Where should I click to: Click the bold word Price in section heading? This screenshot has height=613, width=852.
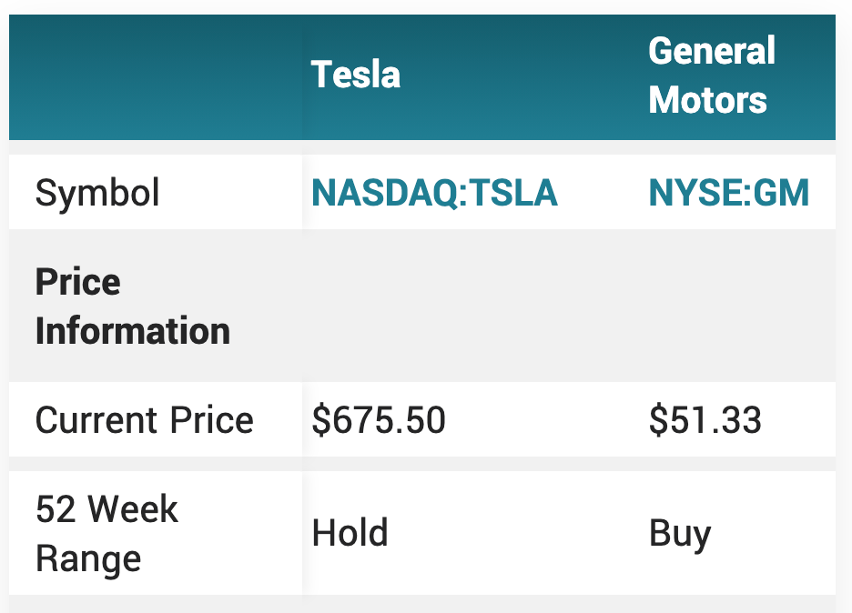tap(77, 283)
